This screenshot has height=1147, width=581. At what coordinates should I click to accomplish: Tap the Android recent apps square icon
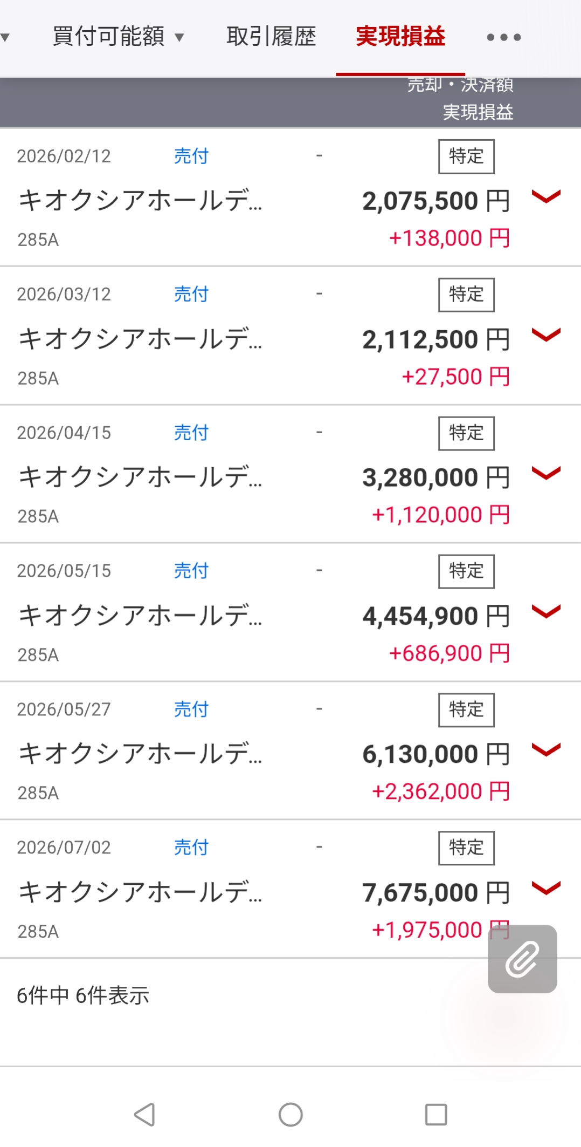point(436,1114)
